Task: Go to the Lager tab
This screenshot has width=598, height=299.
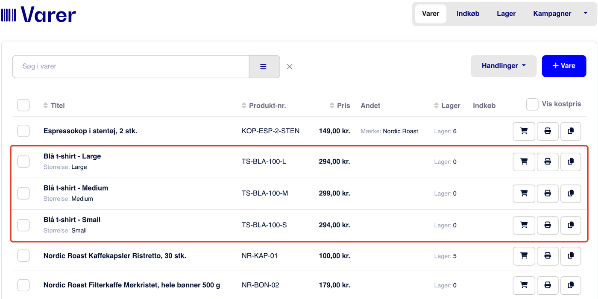Action: (x=506, y=14)
